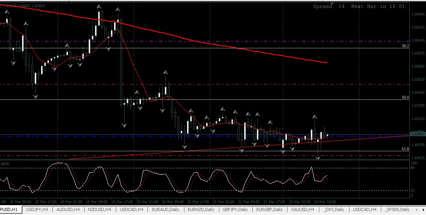Click the oscillator scale value 100
This screenshot has width=426, height=215.
[413, 163]
